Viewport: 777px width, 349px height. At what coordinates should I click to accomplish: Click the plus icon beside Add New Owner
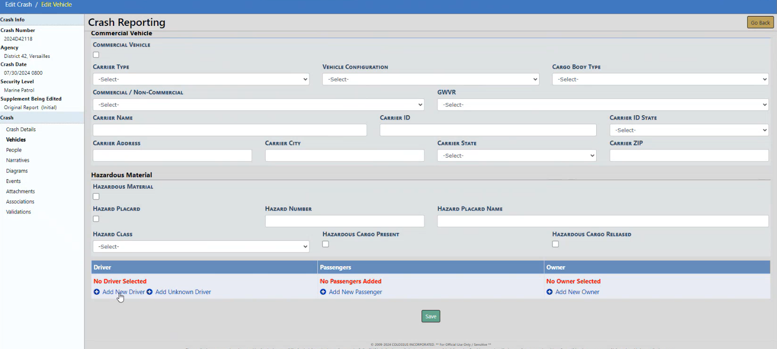pos(550,292)
